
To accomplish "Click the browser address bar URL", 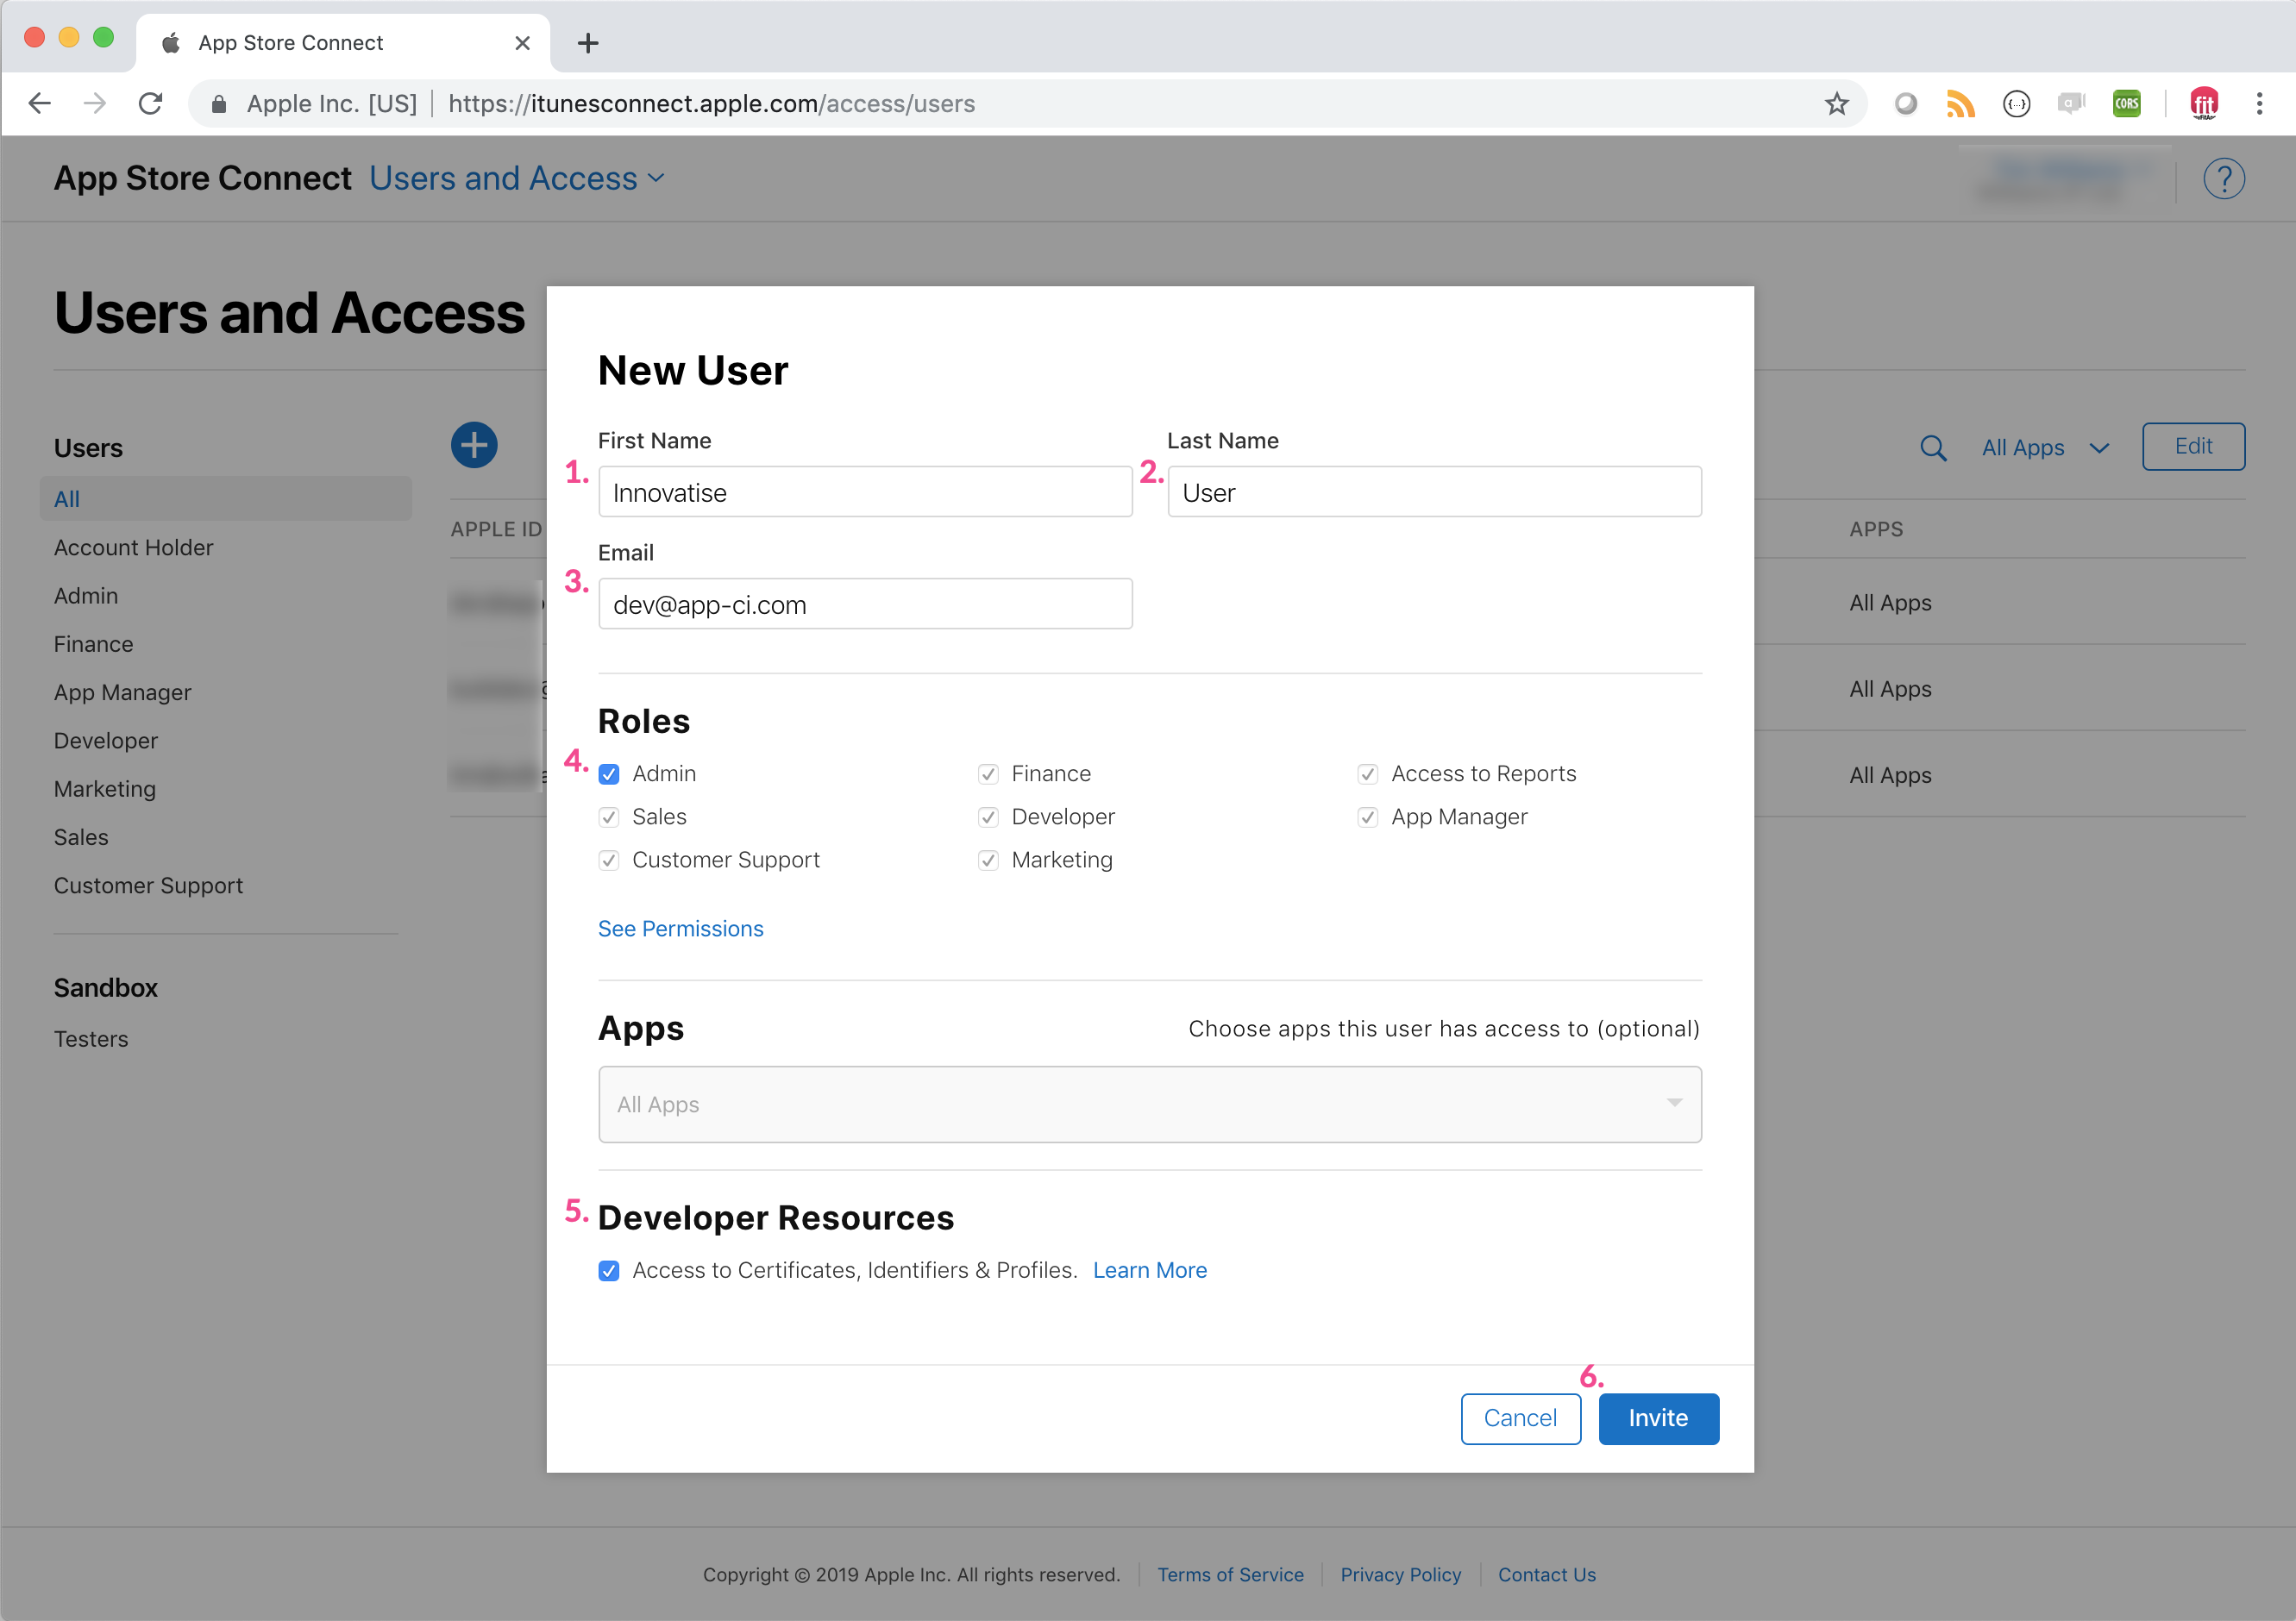I will 711,104.
